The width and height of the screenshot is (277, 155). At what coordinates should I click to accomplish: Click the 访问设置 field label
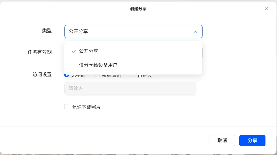(42, 75)
